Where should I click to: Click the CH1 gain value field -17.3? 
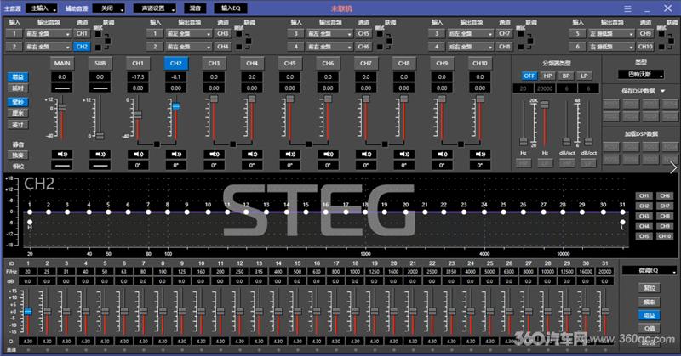[x=138, y=76]
